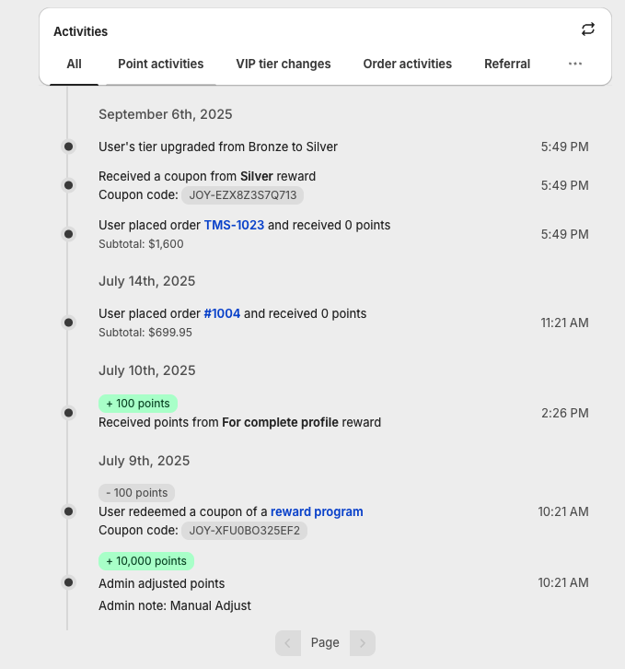This screenshot has width=625, height=669.
Task: Go to previous page arrow
Action: coord(288,642)
